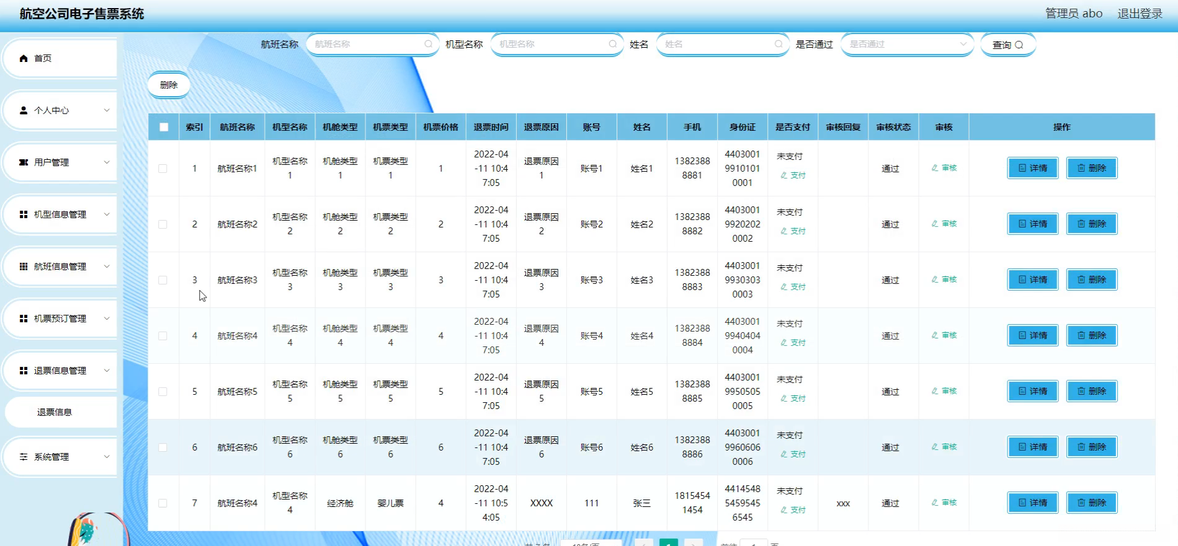Click the 机型信息管理 grid icon
The width and height of the screenshot is (1178, 546).
coord(24,214)
